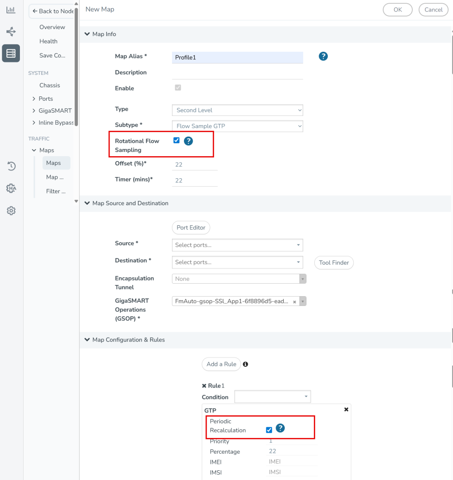This screenshot has width=453, height=480.
Task: Click help icon beside Map Alias field
Action: point(323,56)
